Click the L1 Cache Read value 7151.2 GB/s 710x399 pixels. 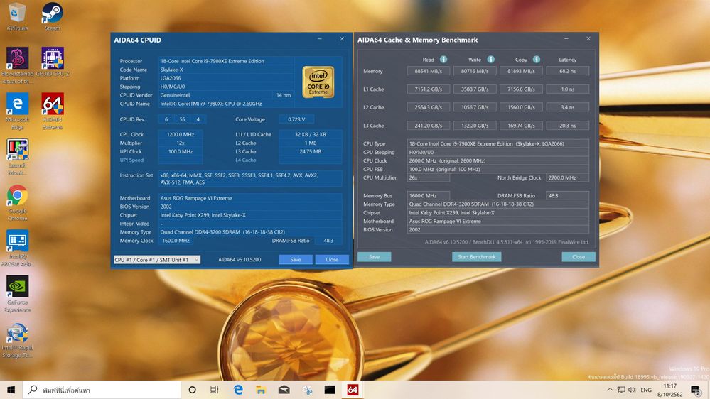(x=429, y=89)
